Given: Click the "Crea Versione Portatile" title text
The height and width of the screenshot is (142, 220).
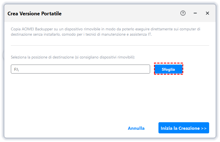Looking at the screenshot, I should click(x=35, y=13).
